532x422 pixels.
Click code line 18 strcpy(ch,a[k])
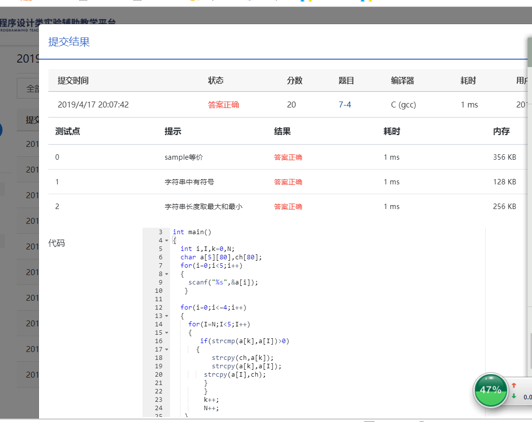click(242, 358)
